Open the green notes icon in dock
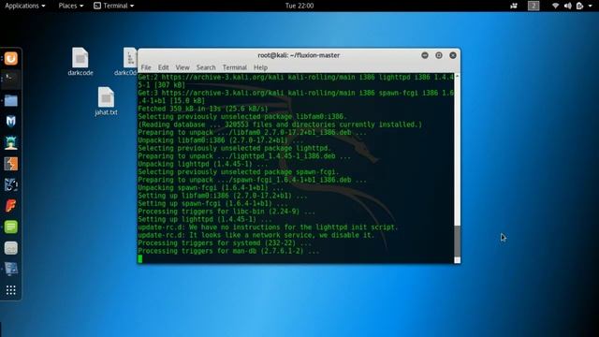The height and width of the screenshot is (337, 599). coord(11,227)
